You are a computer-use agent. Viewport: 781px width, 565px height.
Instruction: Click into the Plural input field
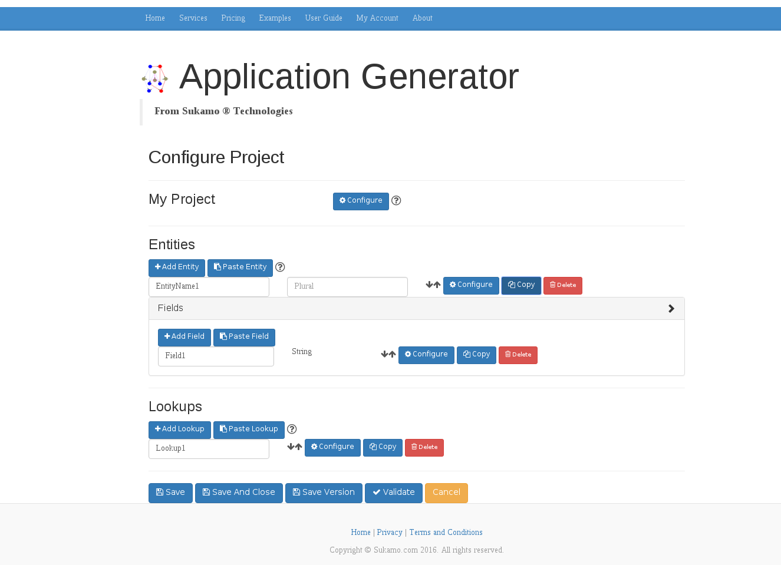347,287
